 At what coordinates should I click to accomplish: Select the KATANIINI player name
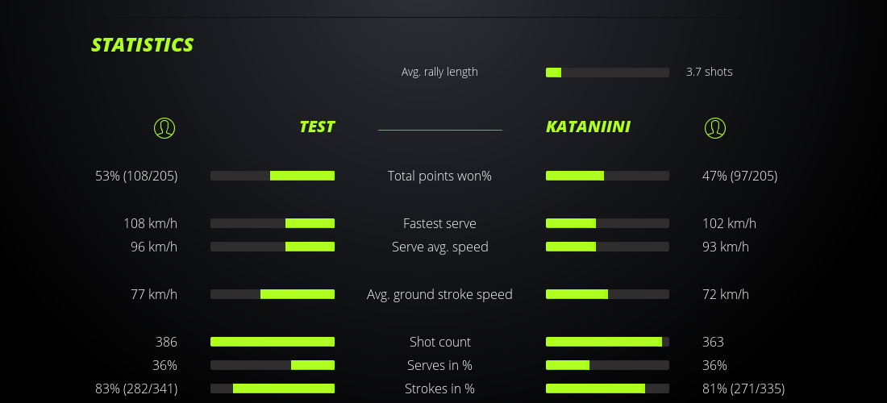[588, 127]
